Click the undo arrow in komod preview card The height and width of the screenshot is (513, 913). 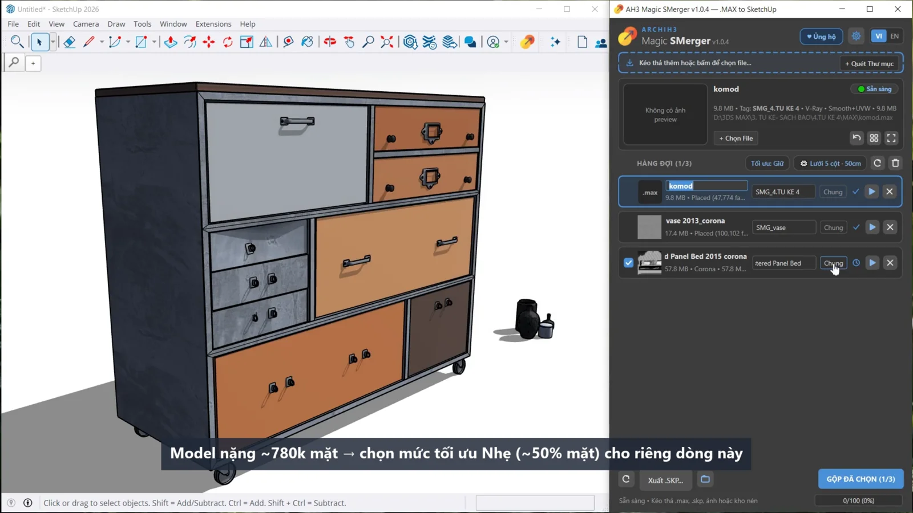(857, 138)
